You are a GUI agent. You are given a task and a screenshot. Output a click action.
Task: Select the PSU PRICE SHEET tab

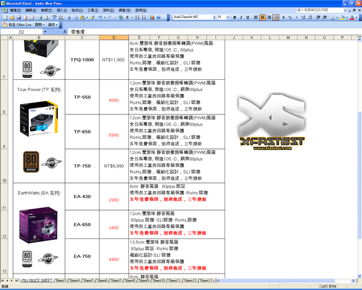37,280
